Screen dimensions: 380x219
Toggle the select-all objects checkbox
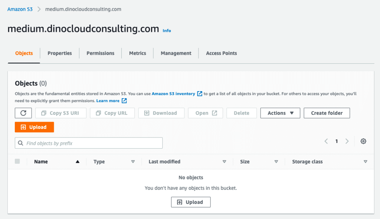click(x=17, y=162)
